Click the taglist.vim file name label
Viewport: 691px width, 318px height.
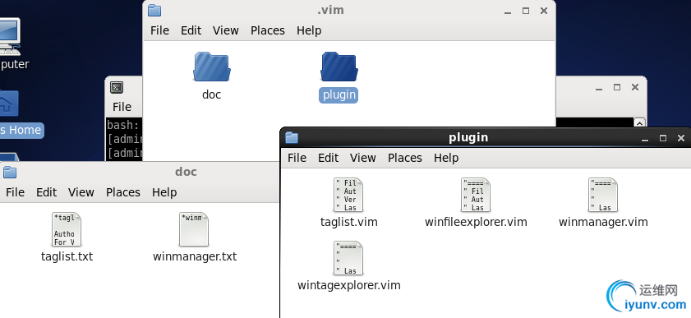[348, 222]
